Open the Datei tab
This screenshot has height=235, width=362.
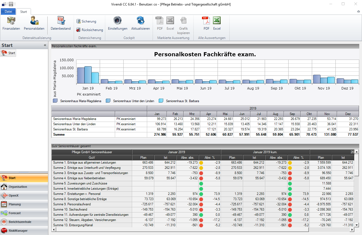tap(8, 12)
